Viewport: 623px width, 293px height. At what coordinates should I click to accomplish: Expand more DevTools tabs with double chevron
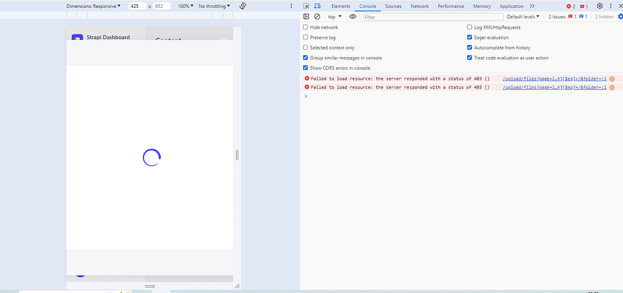pyautogui.click(x=532, y=6)
